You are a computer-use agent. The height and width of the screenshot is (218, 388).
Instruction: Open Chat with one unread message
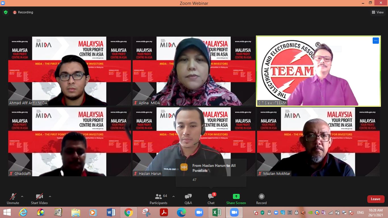pyautogui.click(x=211, y=199)
